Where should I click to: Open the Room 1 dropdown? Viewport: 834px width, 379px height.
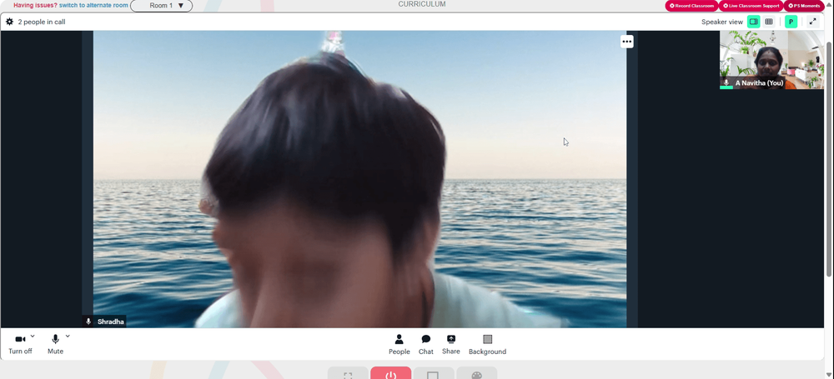(162, 6)
